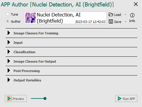
Task: Click the Load folder icon
Action: (111, 14)
